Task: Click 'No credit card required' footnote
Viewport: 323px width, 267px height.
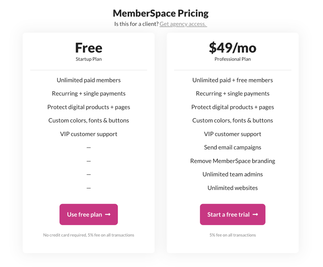Action: 65,235
